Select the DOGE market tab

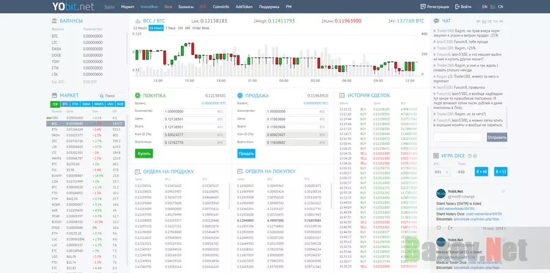(86, 104)
